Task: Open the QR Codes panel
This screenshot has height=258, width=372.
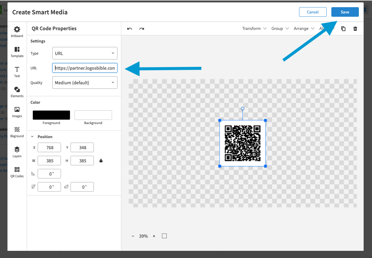Action: pos(17,172)
